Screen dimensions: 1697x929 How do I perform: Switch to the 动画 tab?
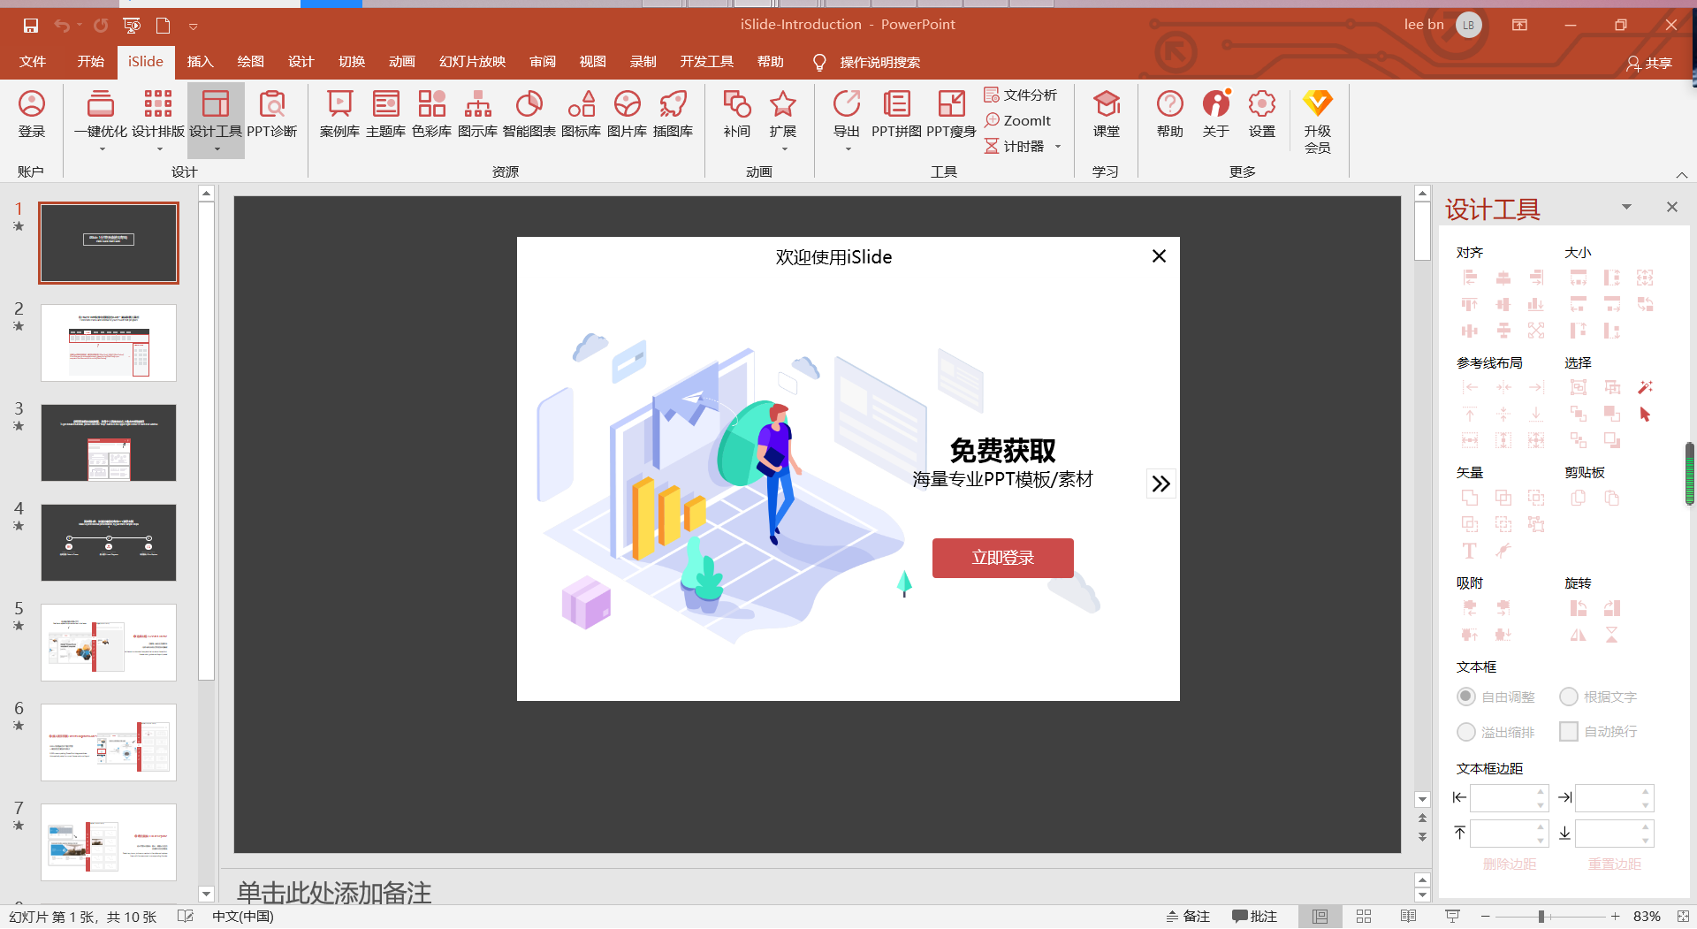pyautogui.click(x=402, y=62)
